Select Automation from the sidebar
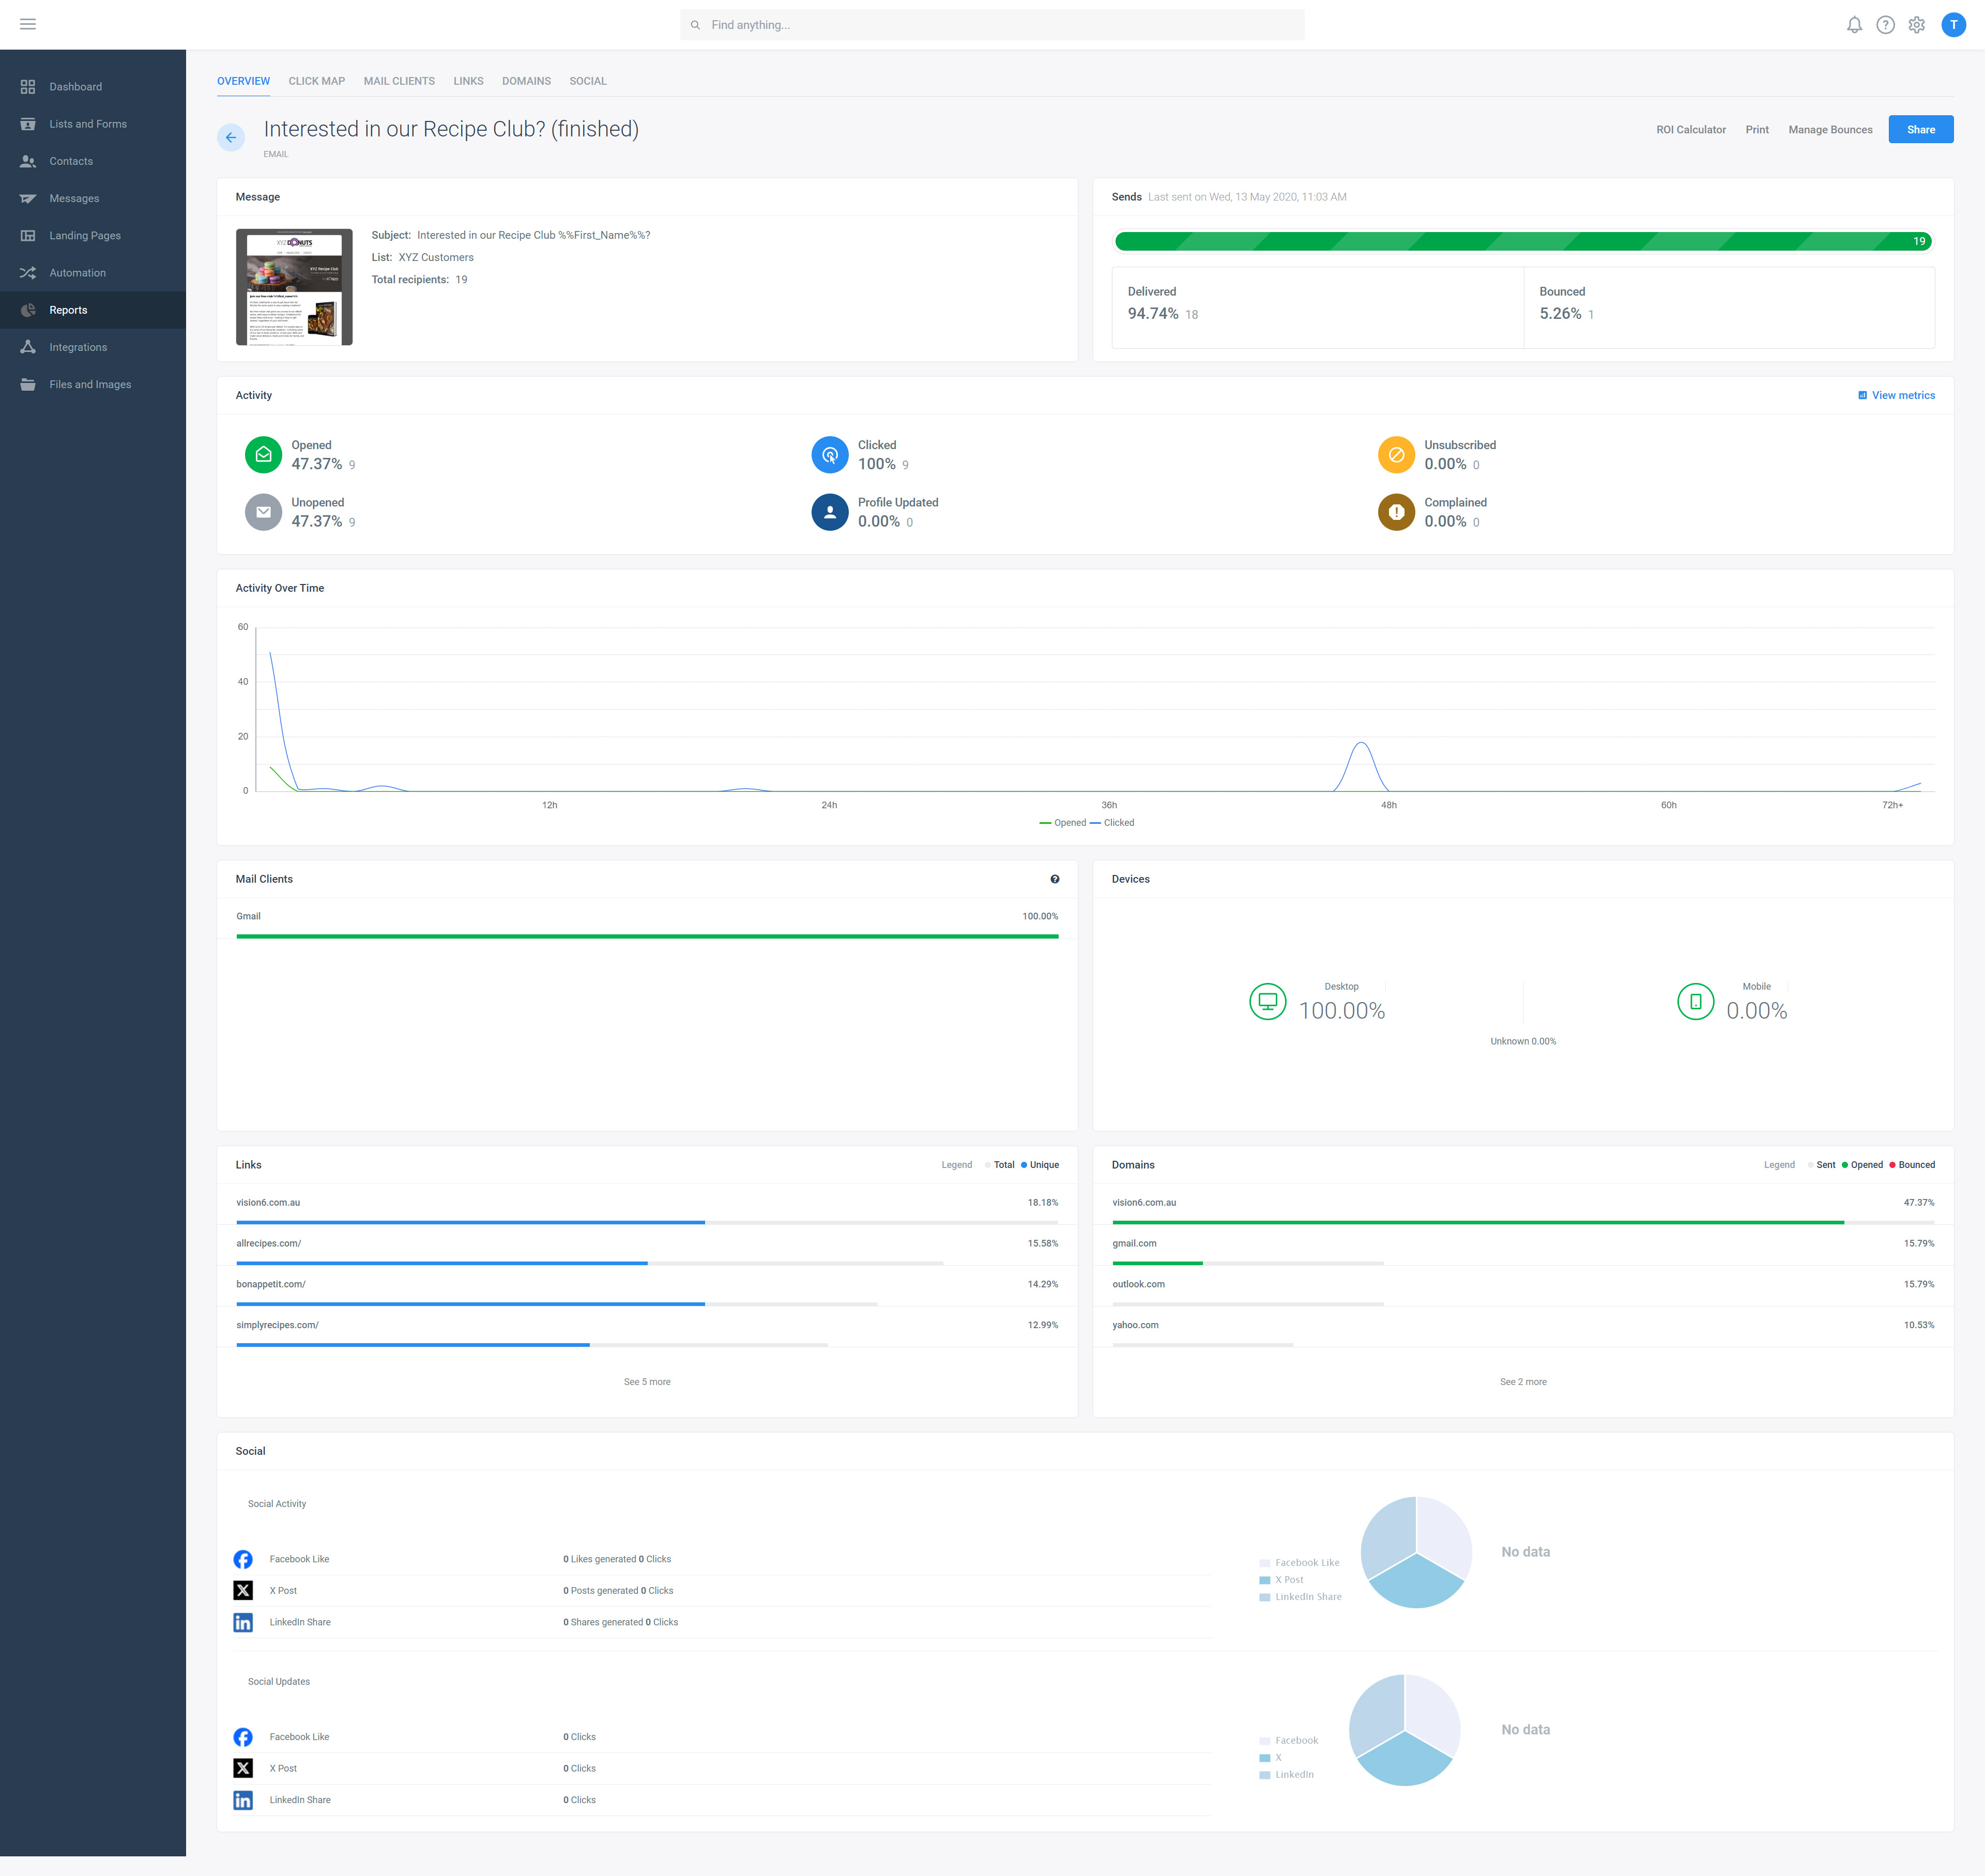 77,272
